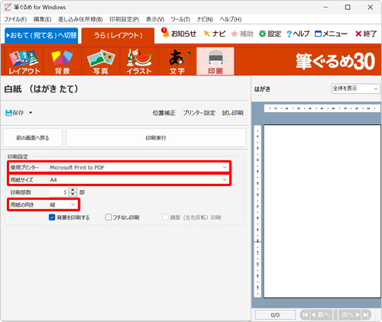Viewport: 382px width, 322px height.
Task: Open the ナビ(N) menu
Action: [205, 19]
